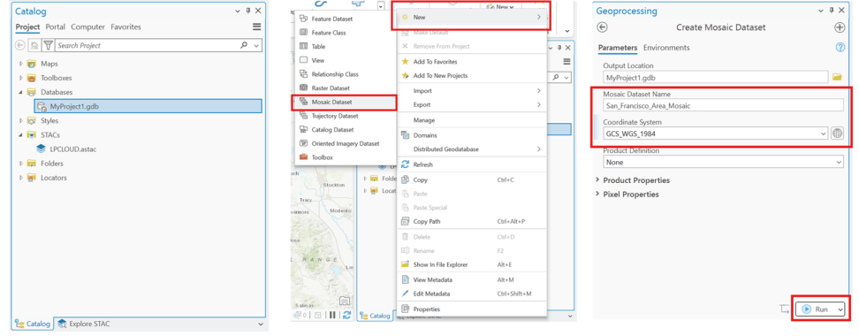Expand the Folders node in Catalog pane
This screenshot has width=859, height=336.
(x=21, y=164)
